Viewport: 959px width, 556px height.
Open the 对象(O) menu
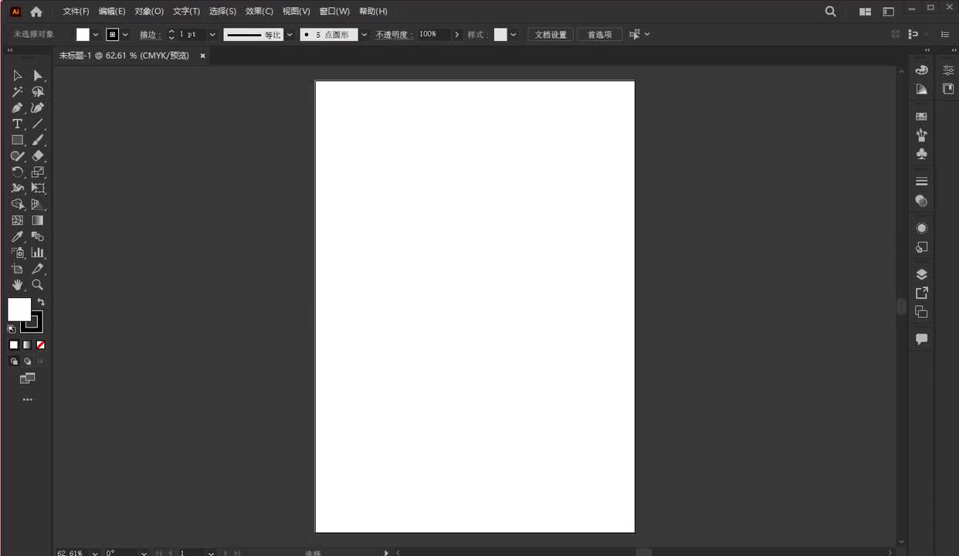coord(149,12)
